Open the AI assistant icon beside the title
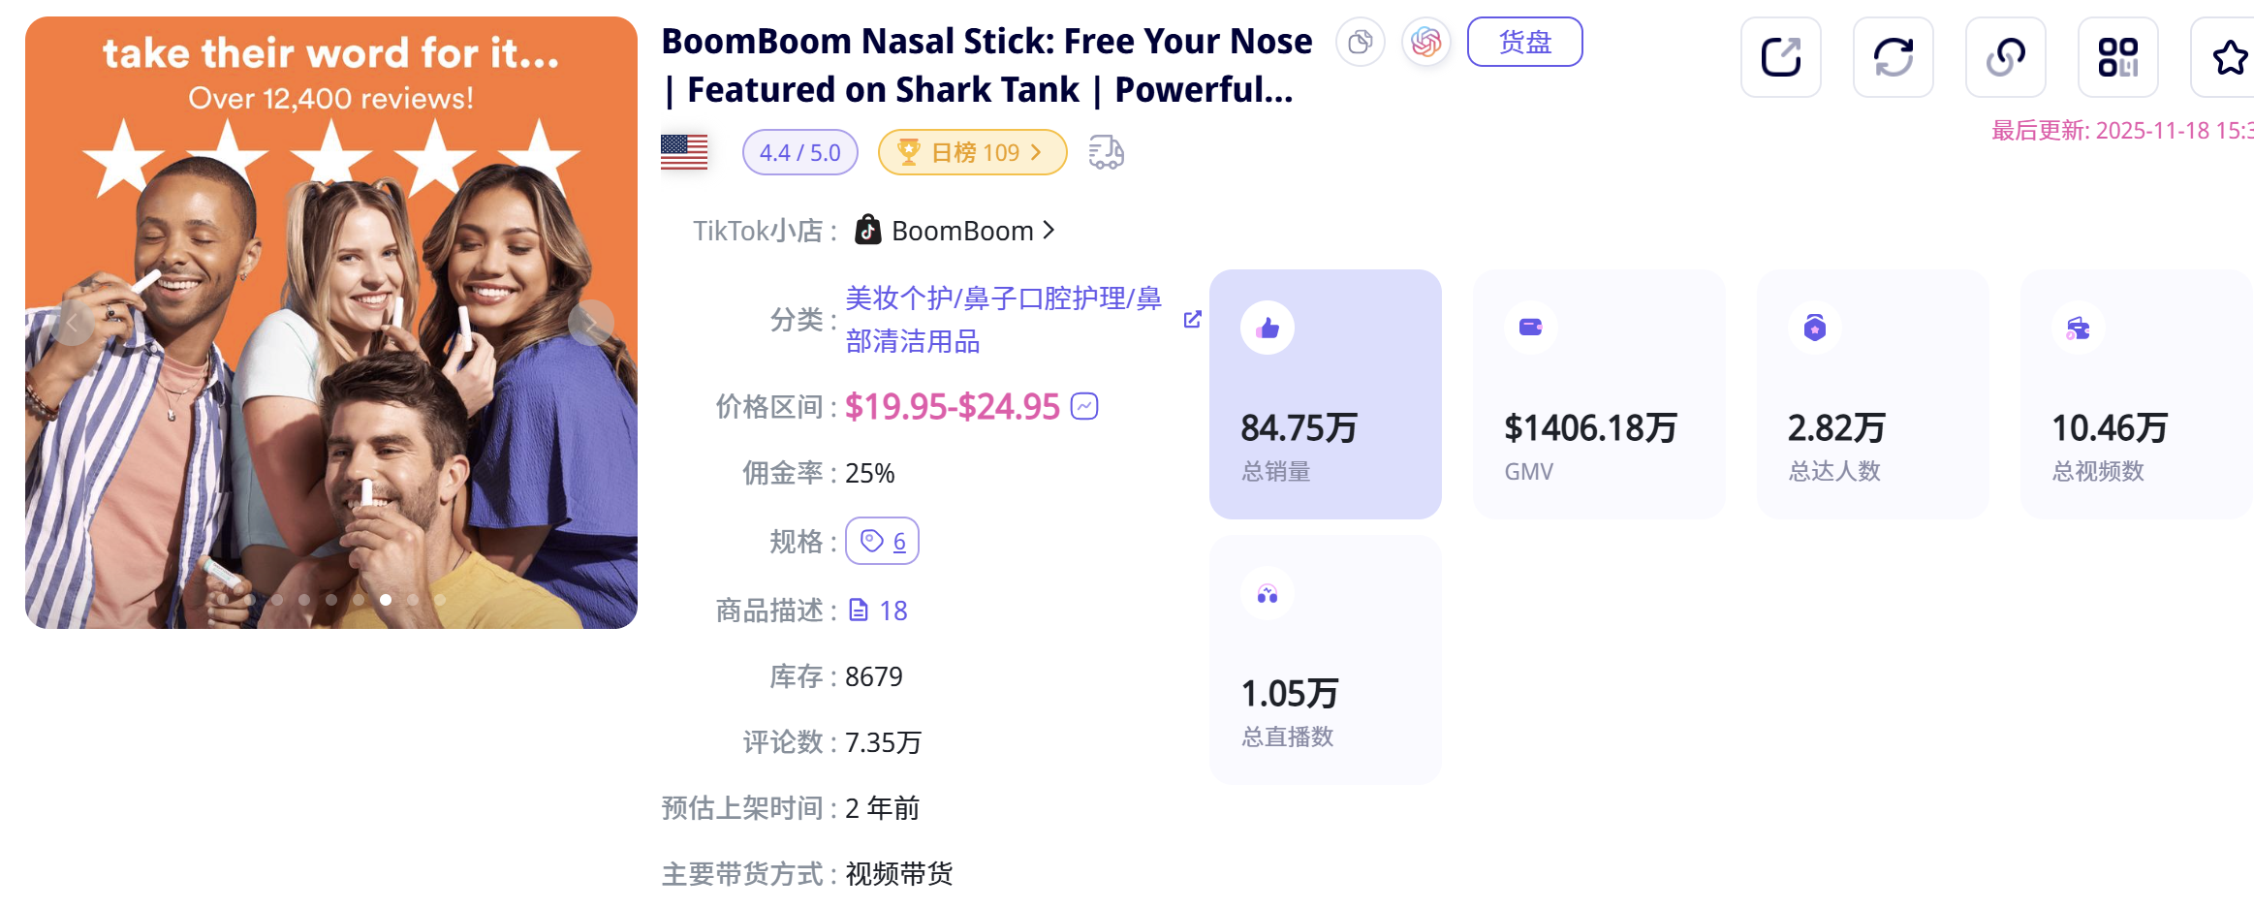The image size is (2254, 909). pos(1425,43)
